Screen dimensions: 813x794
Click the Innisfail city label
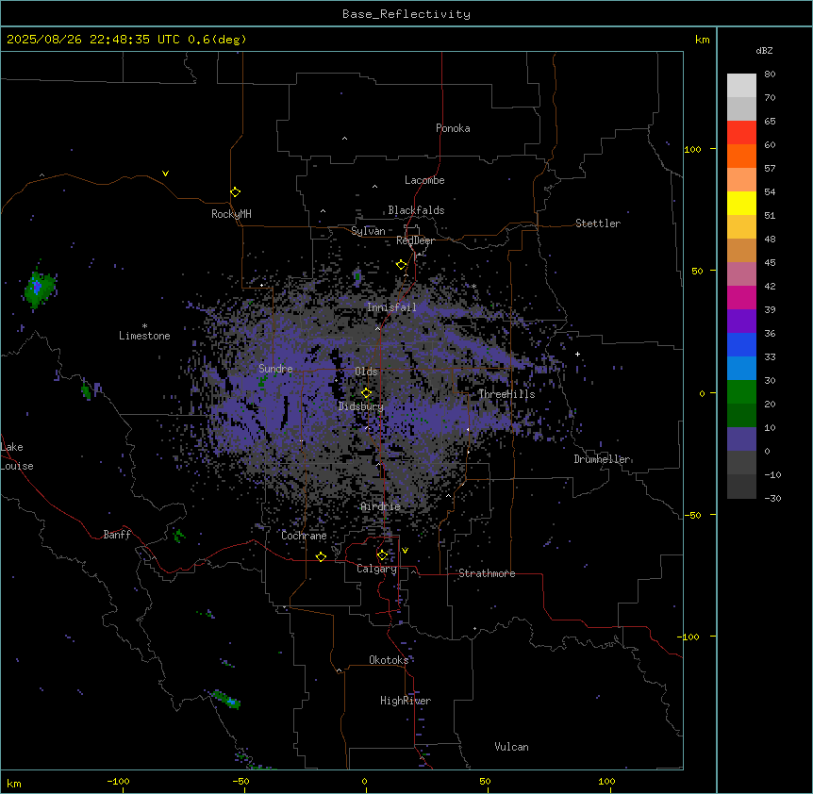point(391,307)
